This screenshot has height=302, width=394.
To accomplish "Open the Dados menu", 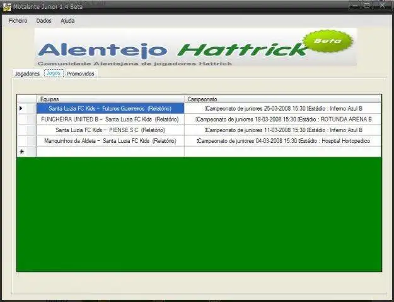I will [43, 21].
